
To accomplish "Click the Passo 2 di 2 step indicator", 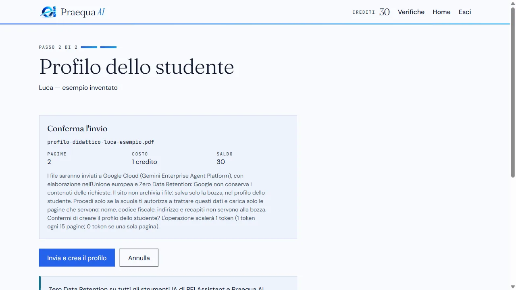I will (58, 47).
